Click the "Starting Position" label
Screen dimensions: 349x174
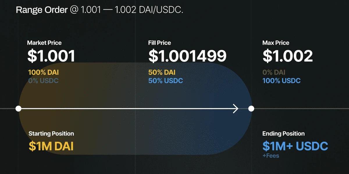pos(51,134)
